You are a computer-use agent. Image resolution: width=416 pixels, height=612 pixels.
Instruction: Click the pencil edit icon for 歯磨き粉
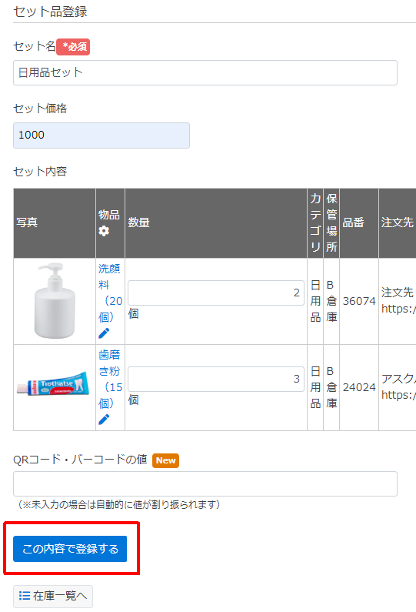tap(104, 420)
